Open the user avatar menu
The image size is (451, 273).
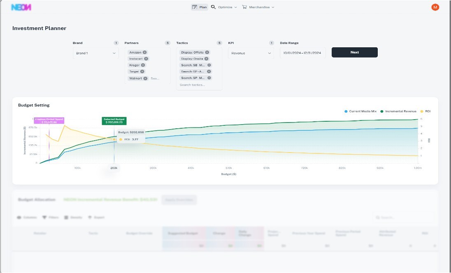point(435,7)
